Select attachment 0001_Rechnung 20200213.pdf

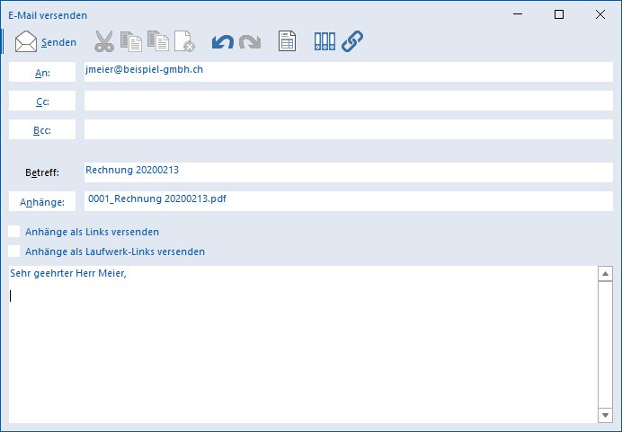tap(157, 198)
